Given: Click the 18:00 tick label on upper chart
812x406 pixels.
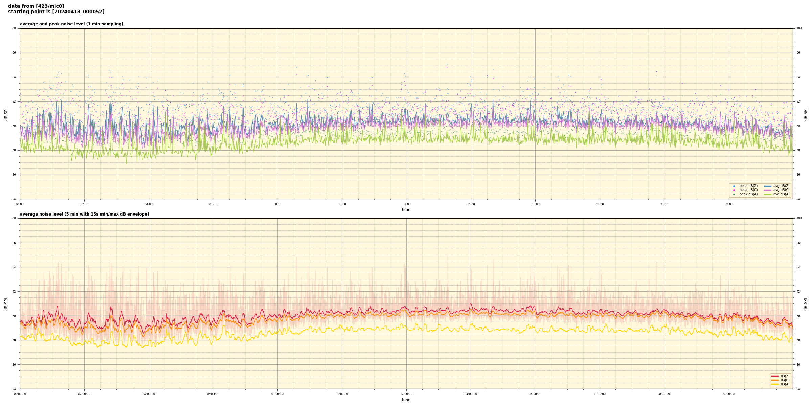Looking at the screenshot, I should 600,204.
